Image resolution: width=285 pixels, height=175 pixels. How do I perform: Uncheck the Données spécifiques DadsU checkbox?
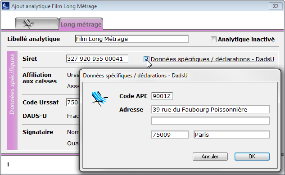click(146, 59)
